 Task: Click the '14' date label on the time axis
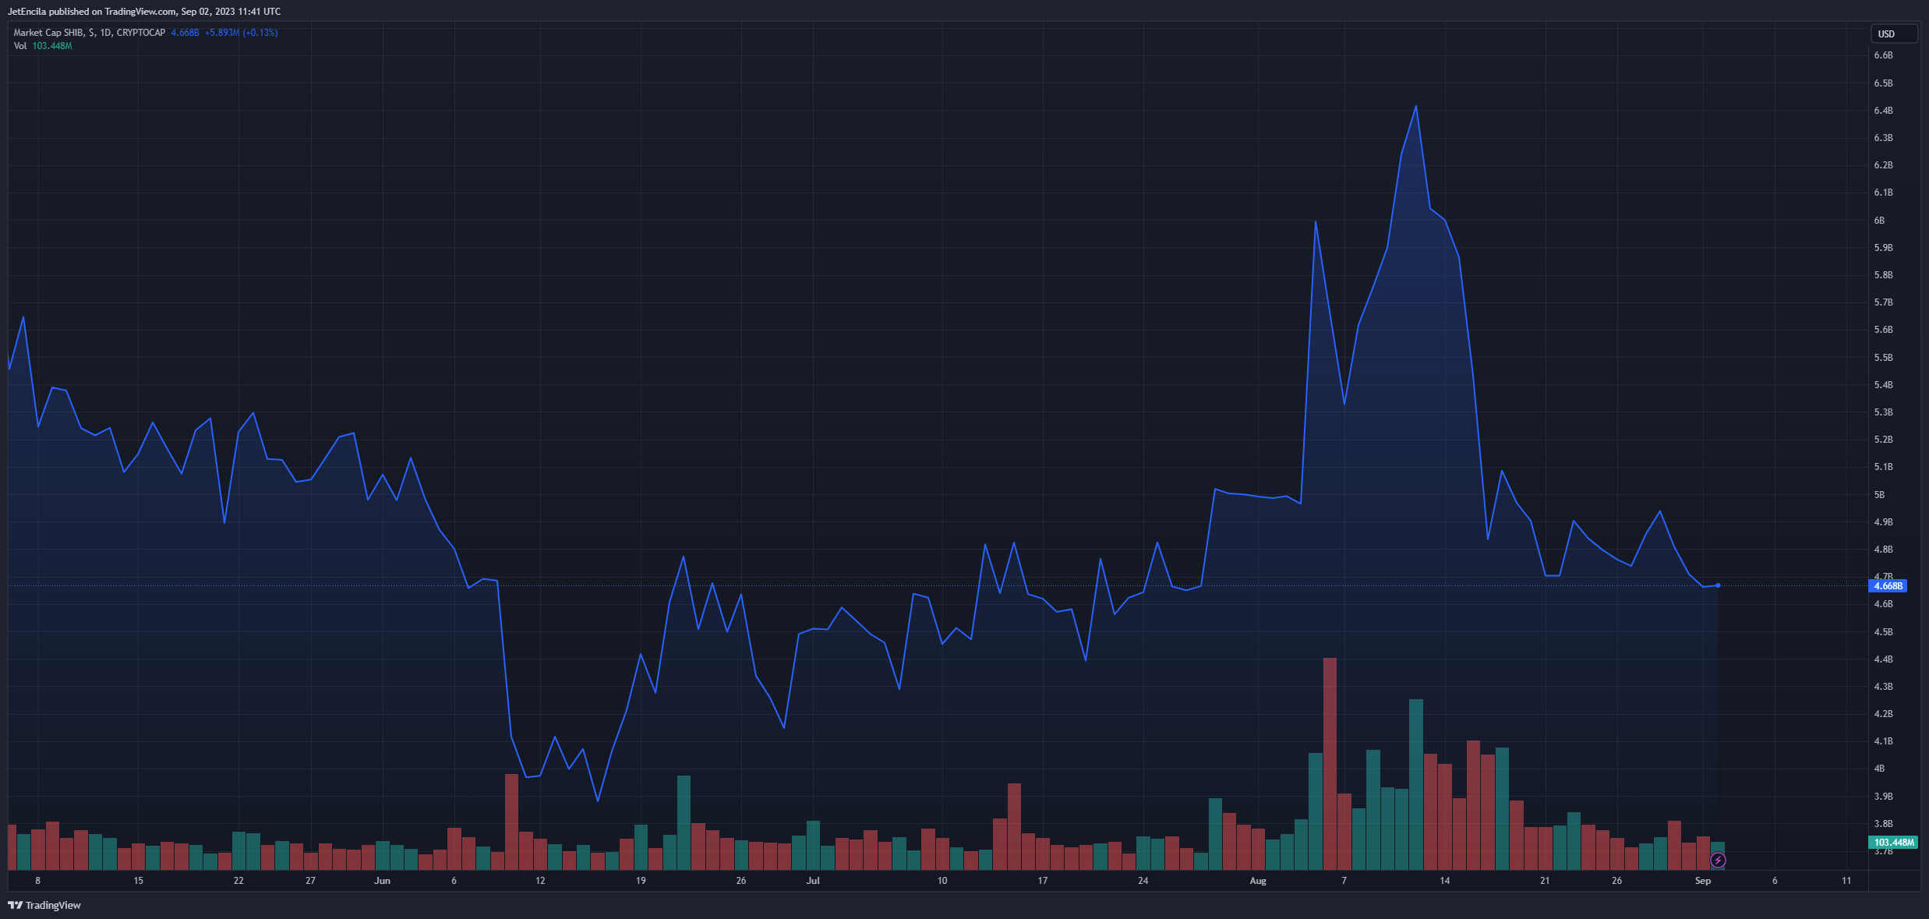[x=1444, y=881]
